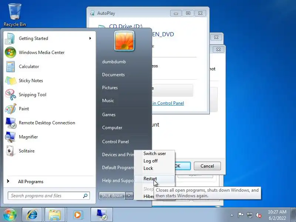Open the Recycle Bin desktop icon
The width and height of the screenshot is (296, 222).
(14, 15)
